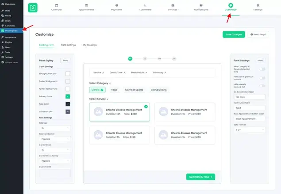This screenshot has width=281, height=194.
Task: Select BookingPress in the sidebar
Action: click(x=12, y=31)
